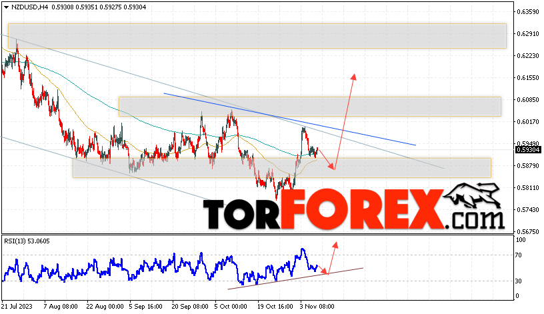This screenshot has width=544, height=314.
Task: Click the 0.60850 price axis label
Action: click(528, 100)
